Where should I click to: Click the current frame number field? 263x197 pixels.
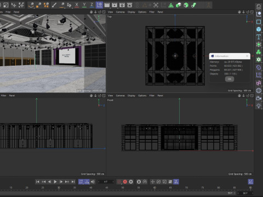click(106, 182)
